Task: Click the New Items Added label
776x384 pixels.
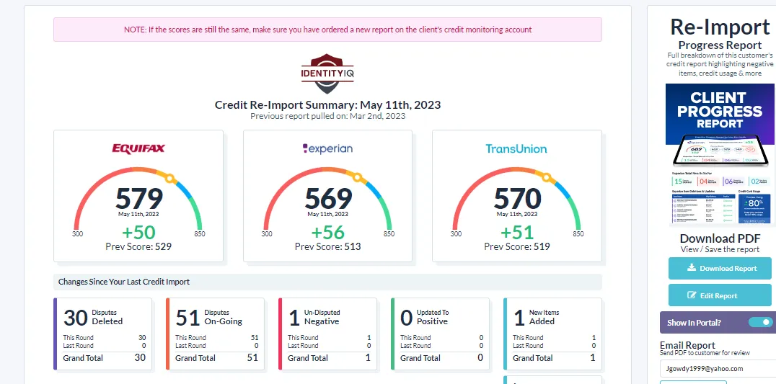Action: click(543, 317)
